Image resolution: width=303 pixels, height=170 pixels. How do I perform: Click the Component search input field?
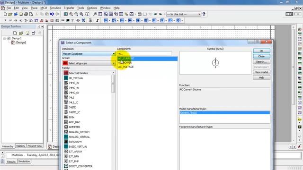click(144, 53)
